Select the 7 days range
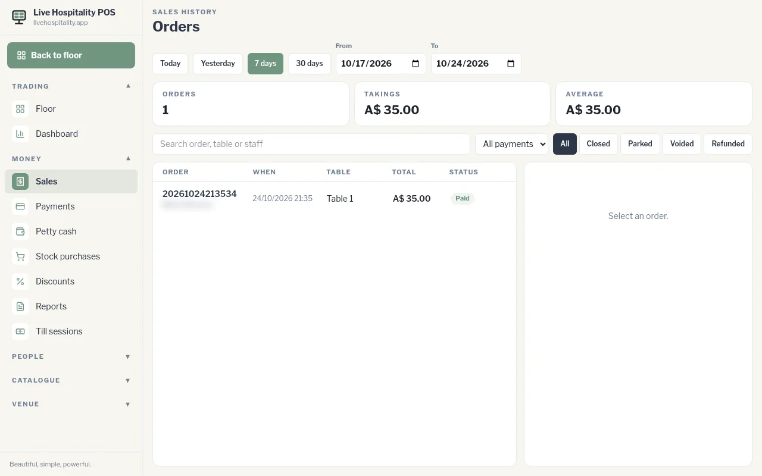Image resolution: width=762 pixels, height=476 pixels. coord(266,64)
